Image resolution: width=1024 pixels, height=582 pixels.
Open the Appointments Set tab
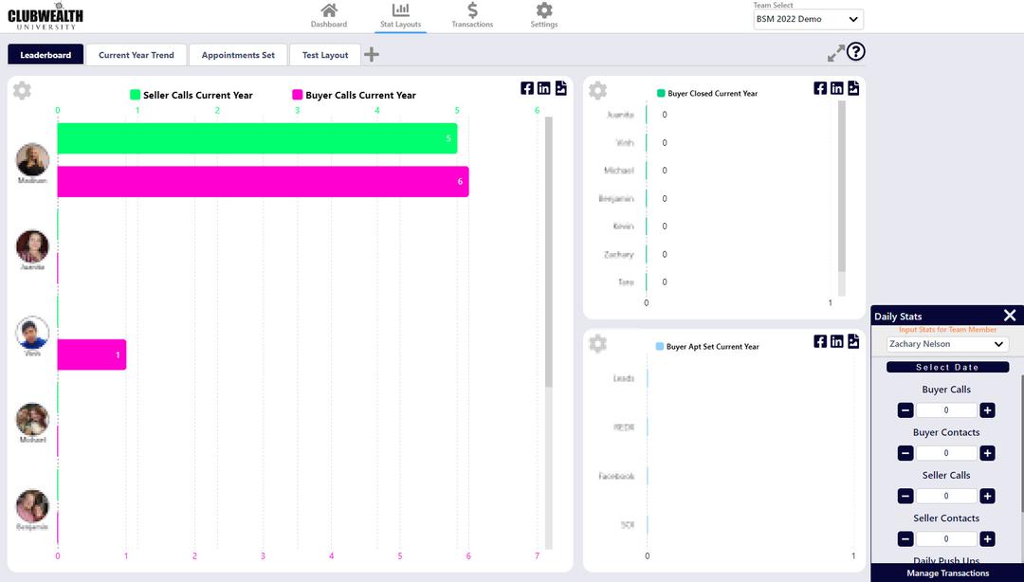click(x=238, y=55)
